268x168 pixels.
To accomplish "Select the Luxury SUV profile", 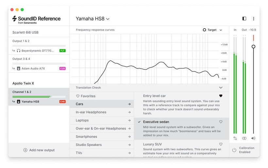I will click(181, 148).
